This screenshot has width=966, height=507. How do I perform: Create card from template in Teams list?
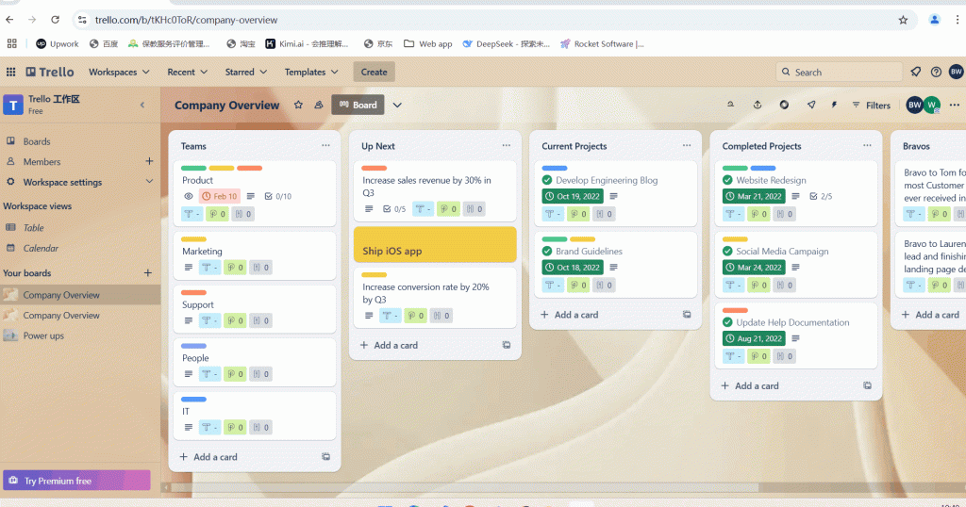[325, 456]
